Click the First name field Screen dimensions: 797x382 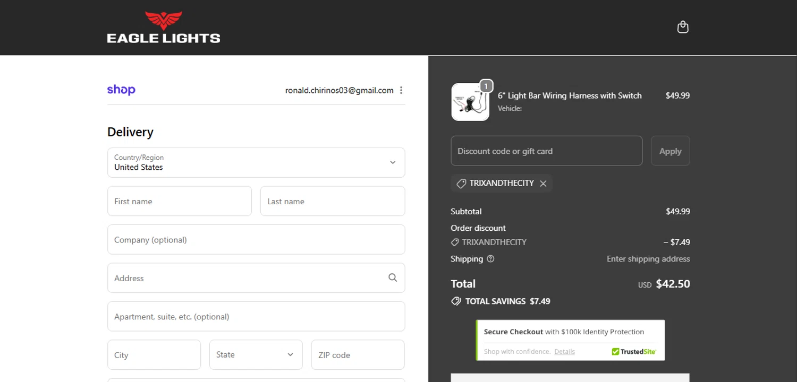click(180, 201)
